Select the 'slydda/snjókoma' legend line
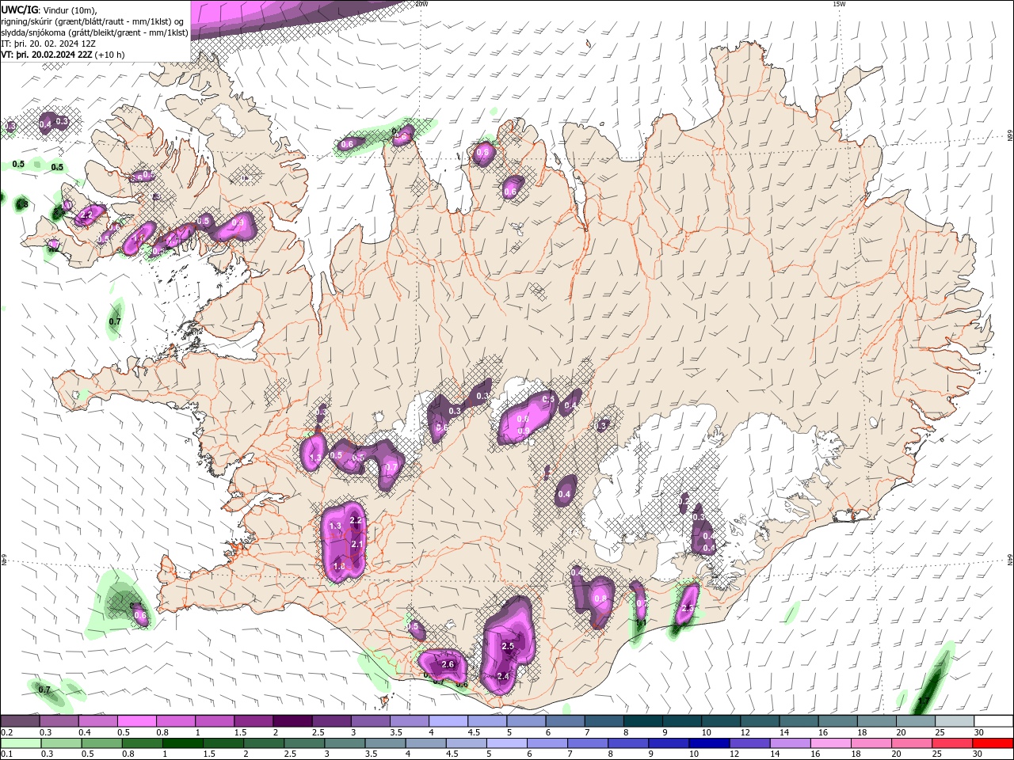The height and width of the screenshot is (760, 1014). click(x=95, y=32)
